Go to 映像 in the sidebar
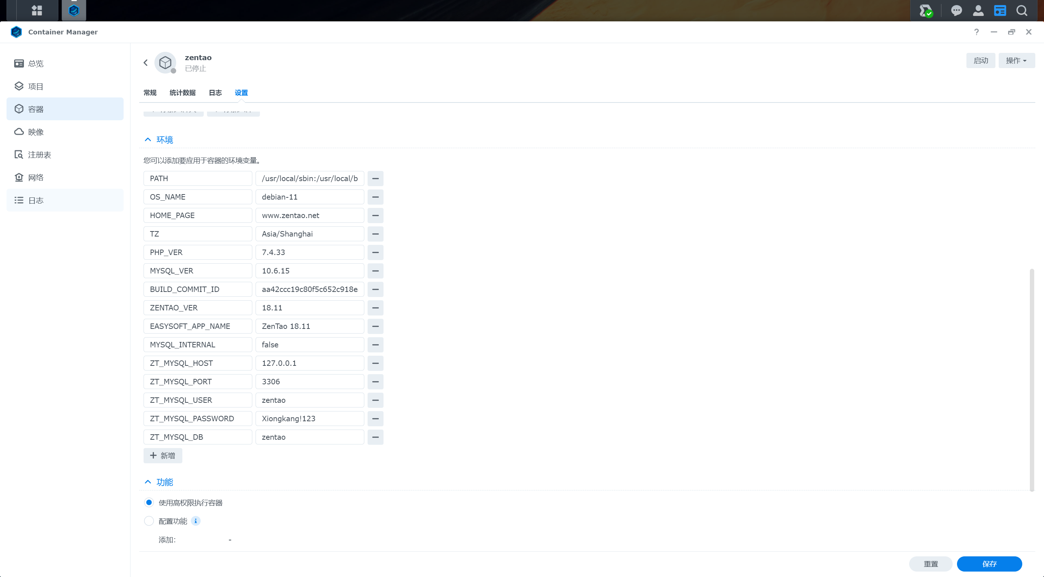Screen dimensions: 1044x577 [x=36, y=132]
